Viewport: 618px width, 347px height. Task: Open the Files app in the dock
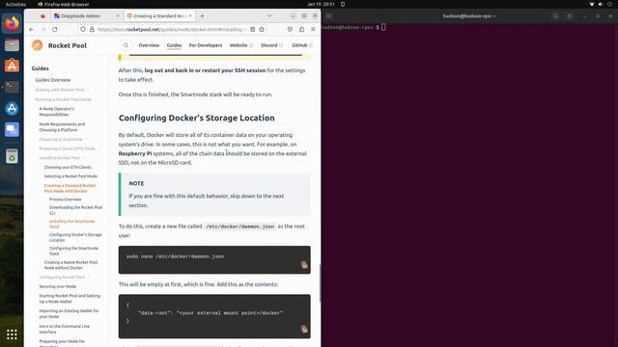point(12,45)
